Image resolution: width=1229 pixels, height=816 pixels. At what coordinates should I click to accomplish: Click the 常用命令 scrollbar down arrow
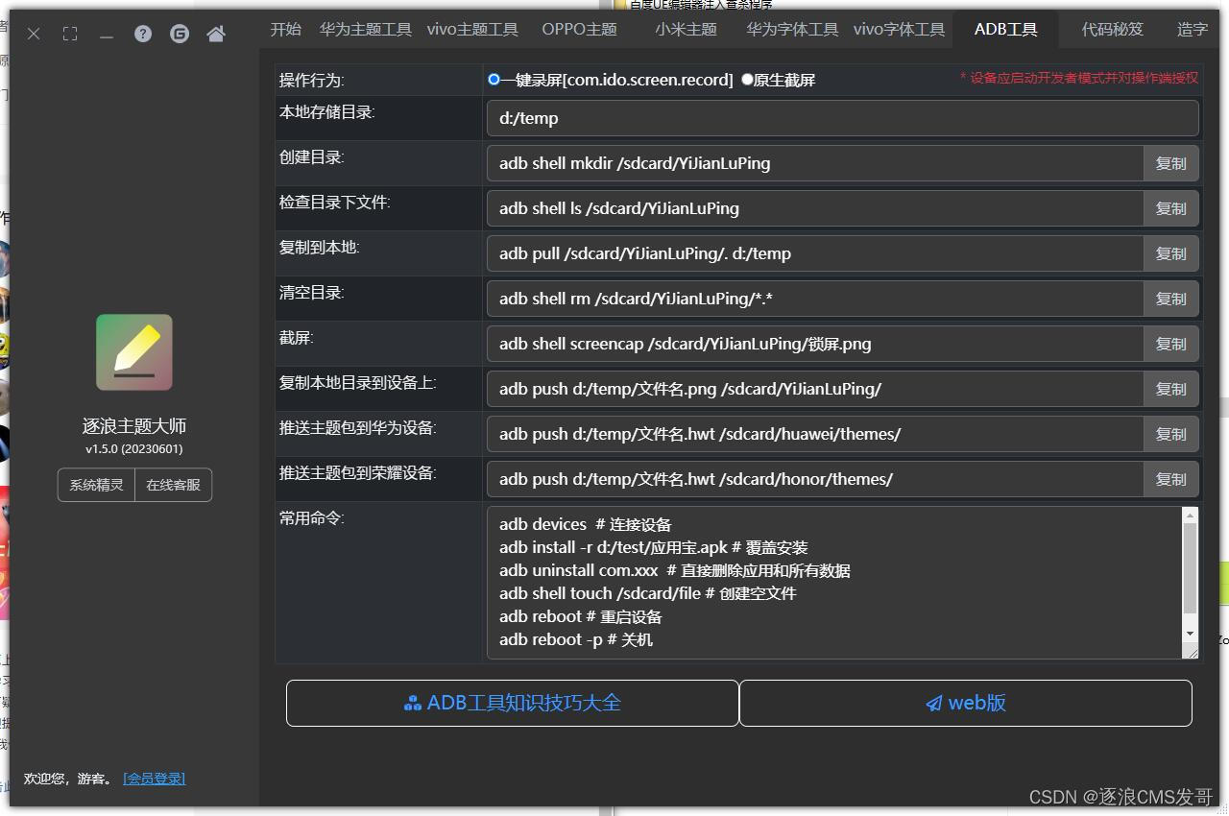1191,634
